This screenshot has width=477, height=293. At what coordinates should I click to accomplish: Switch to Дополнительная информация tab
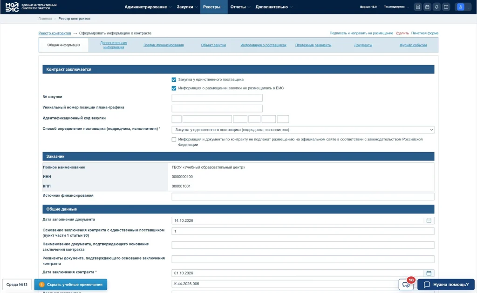point(114,45)
